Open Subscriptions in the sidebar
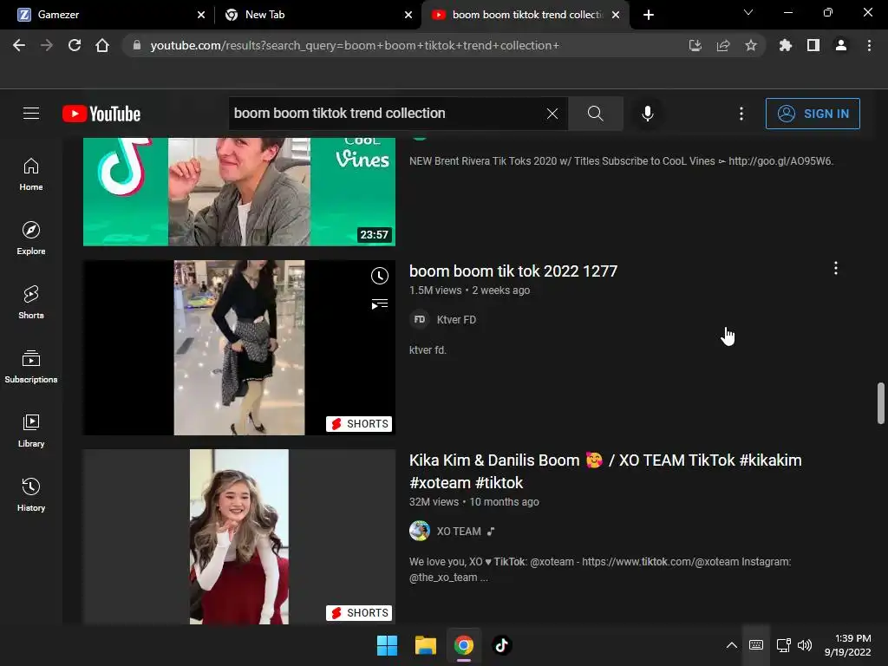Image resolution: width=888 pixels, height=666 pixels. coord(31,367)
